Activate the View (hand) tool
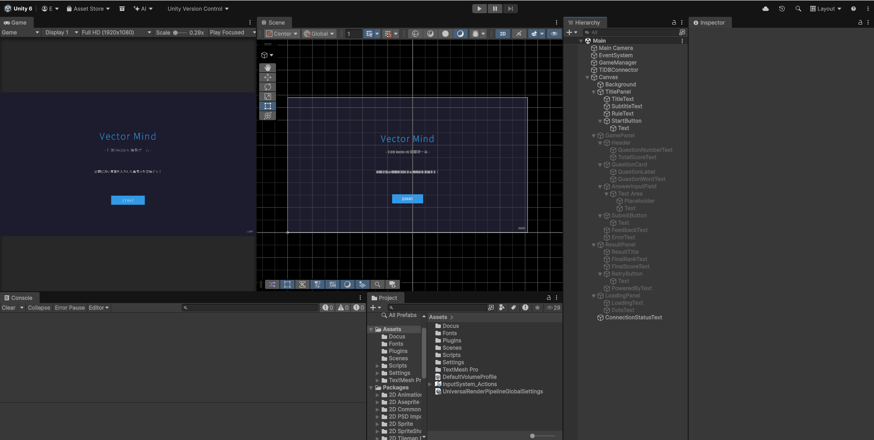 pos(267,68)
